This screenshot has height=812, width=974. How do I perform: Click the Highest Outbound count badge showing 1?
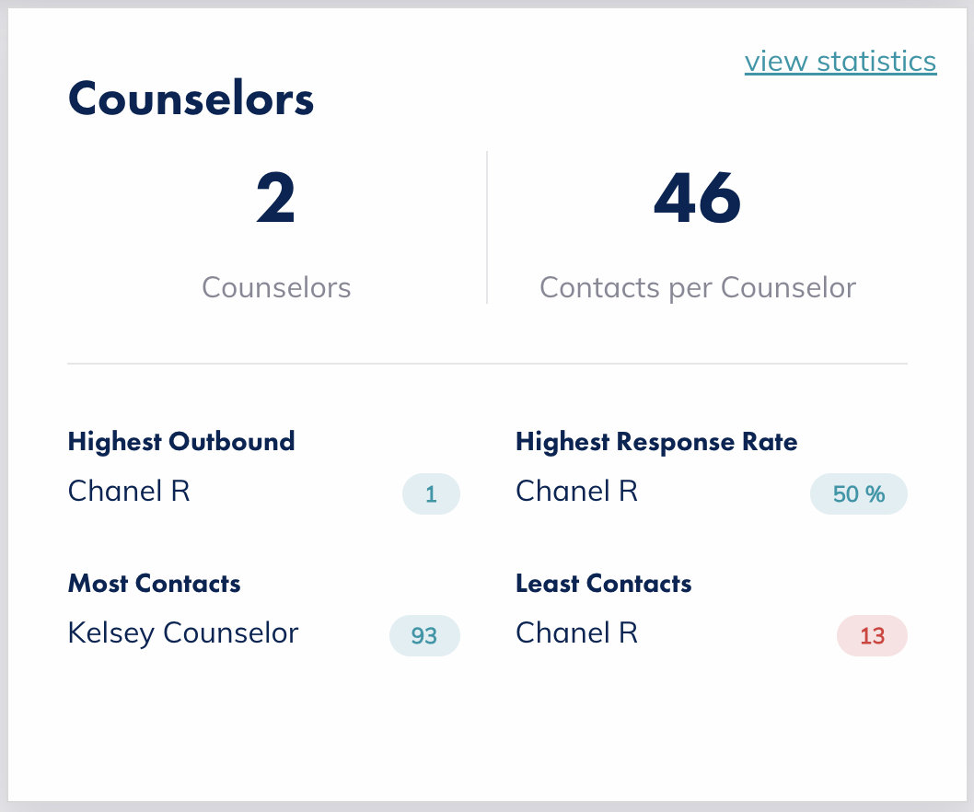pos(431,494)
